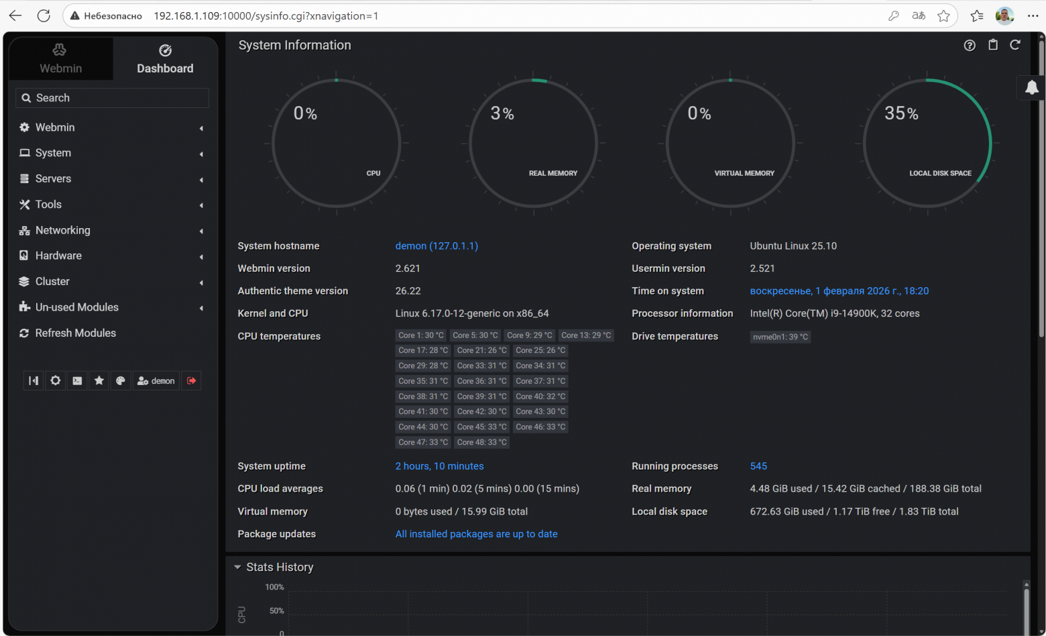This screenshot has width=1046, height=636.
Task: Click 'All installed packages are up to date'
Action: [x=476, y=534]
